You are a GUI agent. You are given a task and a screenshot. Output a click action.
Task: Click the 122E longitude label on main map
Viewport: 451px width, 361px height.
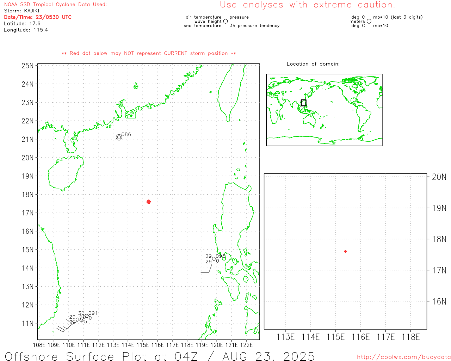point(246,345)
